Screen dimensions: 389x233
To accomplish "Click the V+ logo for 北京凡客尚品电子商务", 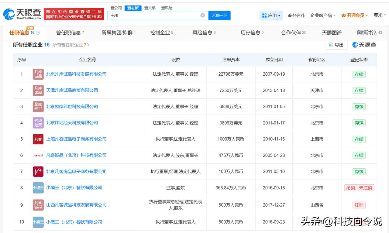I will (x=38, y=172).
